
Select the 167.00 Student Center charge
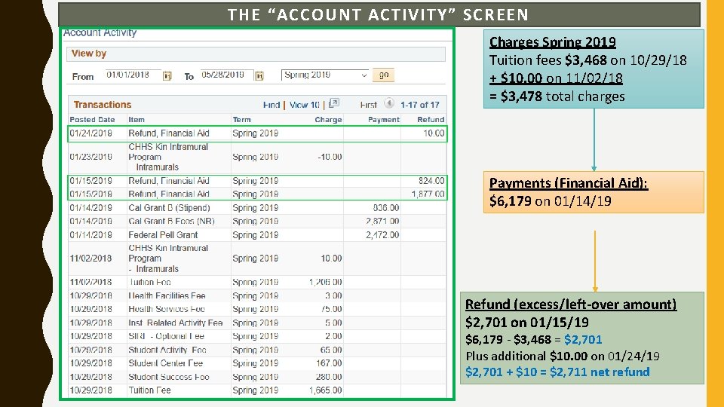click(329, 363)
